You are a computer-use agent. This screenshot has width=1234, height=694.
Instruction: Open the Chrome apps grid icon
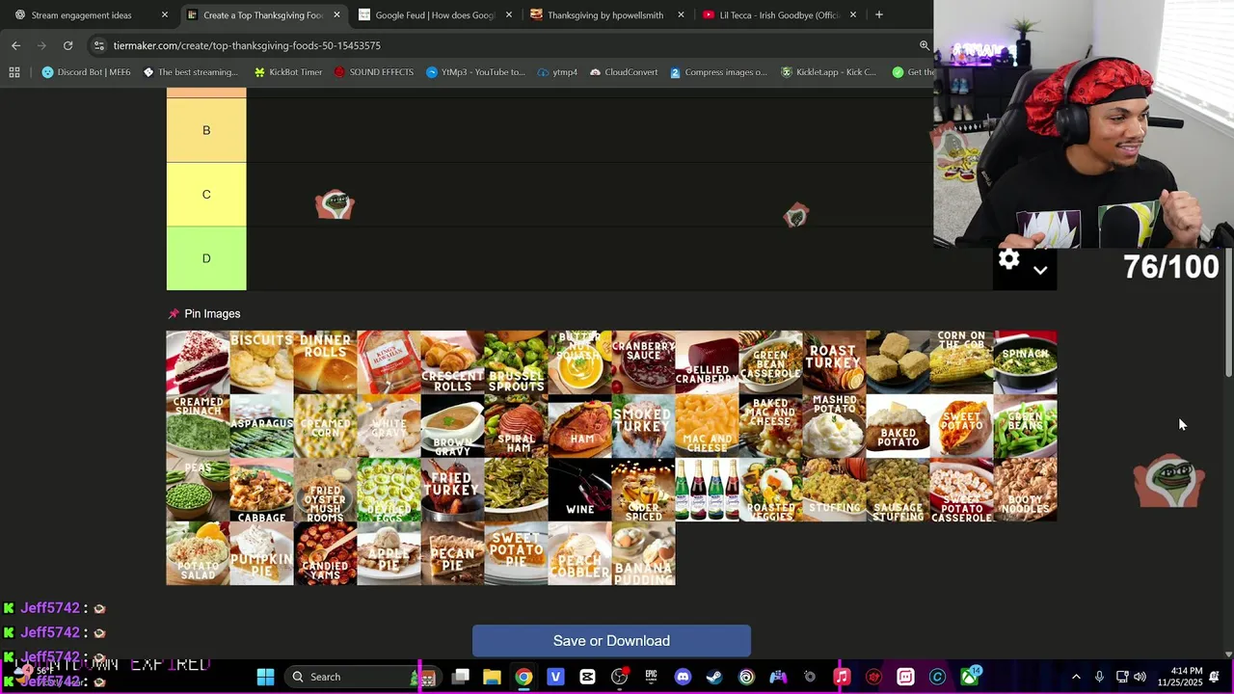tap(14, 72)
